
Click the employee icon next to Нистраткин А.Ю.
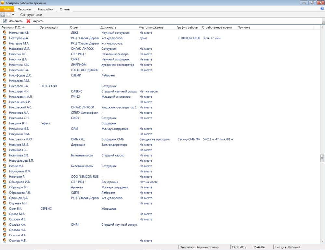pyautogui.click(x=5, y=139)
